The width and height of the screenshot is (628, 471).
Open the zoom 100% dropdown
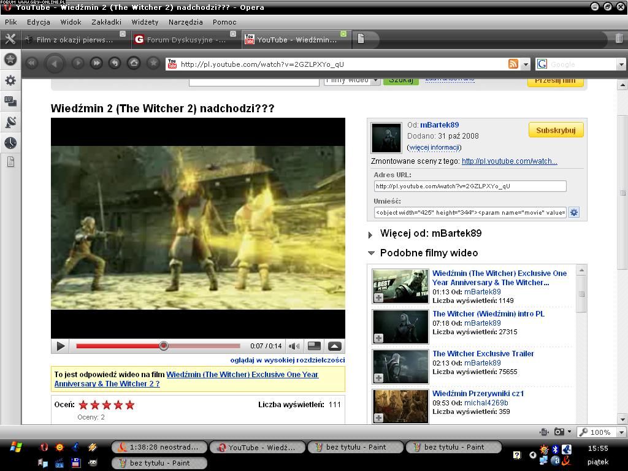click(621, 432)
